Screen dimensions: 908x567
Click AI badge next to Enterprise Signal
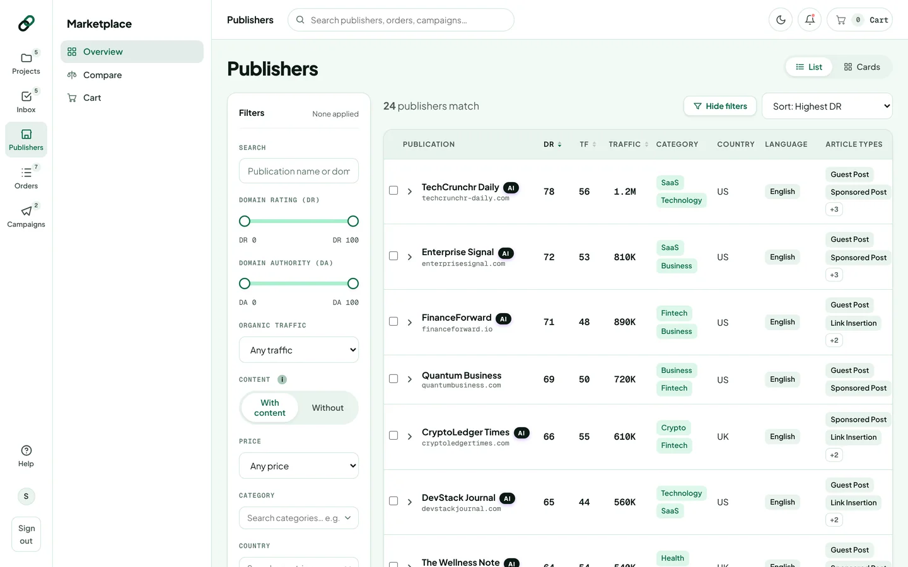click(506, 253)
